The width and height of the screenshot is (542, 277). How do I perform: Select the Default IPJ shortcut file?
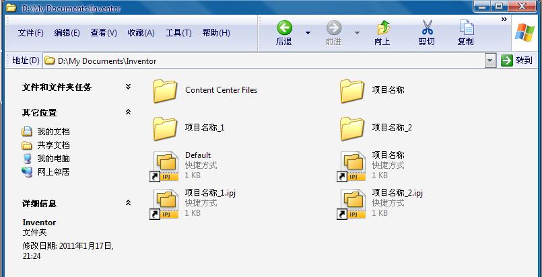pos(164,166)
